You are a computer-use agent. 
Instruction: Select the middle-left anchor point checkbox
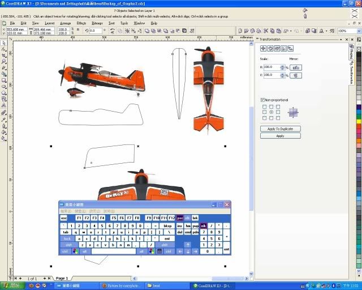point(264,112)
